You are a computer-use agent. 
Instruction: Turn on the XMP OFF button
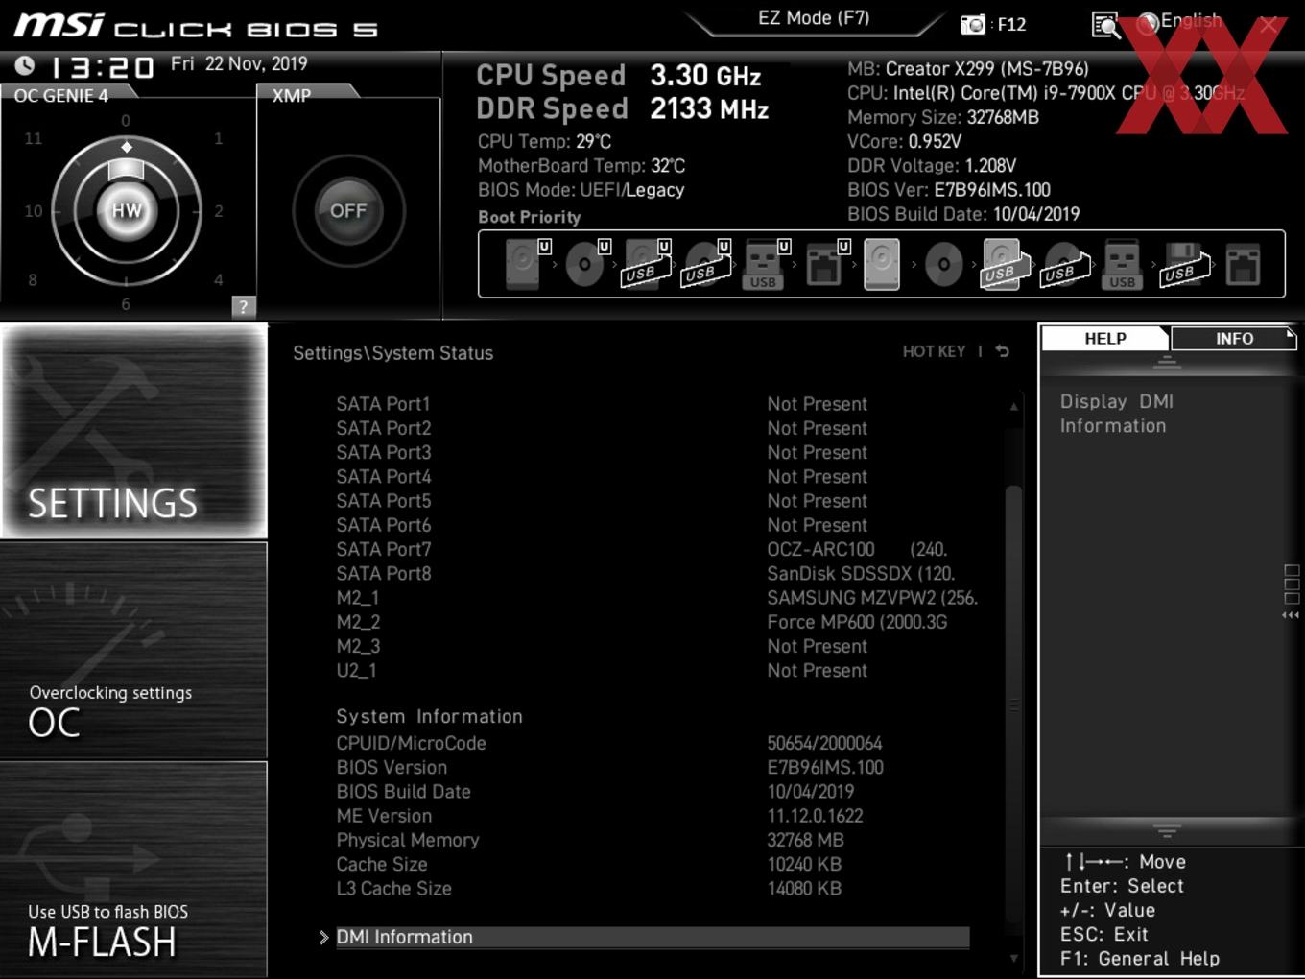tap(348, 210)
